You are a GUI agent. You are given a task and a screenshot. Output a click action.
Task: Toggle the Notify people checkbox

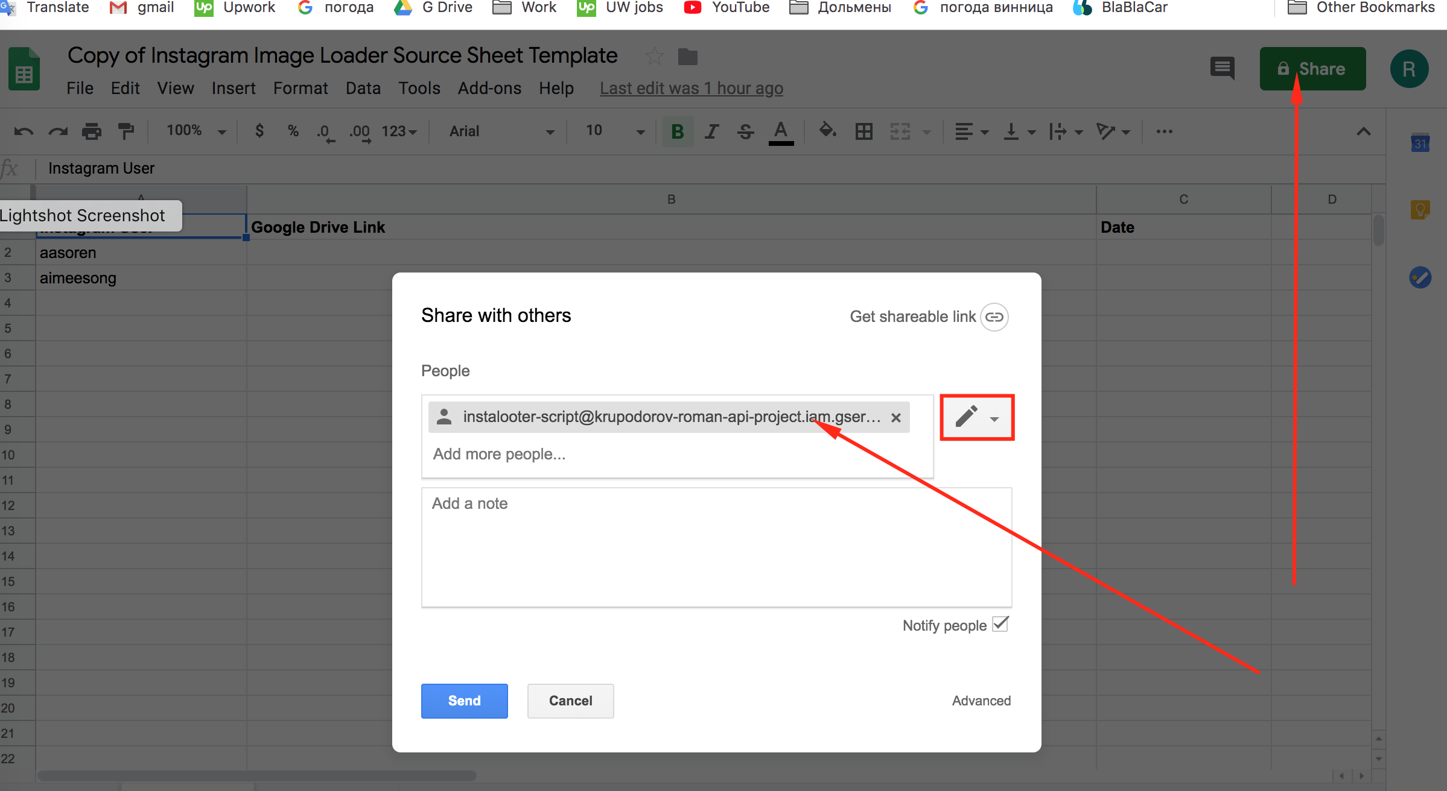pos(1000,624)
